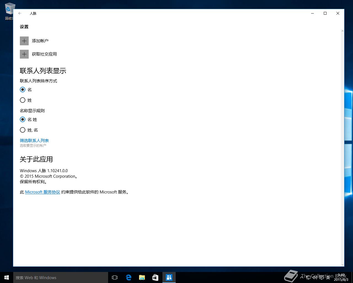This screenshot has height=283, width=353.
Task: Maximize the 人脉 window
Action: click(x=325, y=13)
